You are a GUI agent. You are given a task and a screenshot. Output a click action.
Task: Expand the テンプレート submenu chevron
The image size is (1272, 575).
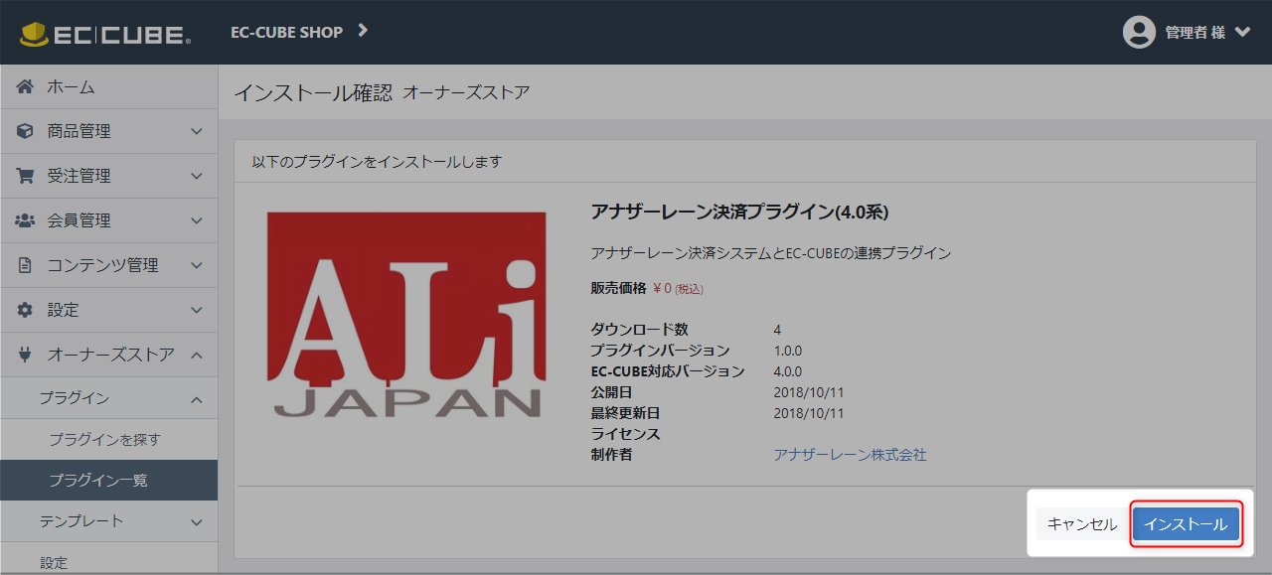coord(197,521)
